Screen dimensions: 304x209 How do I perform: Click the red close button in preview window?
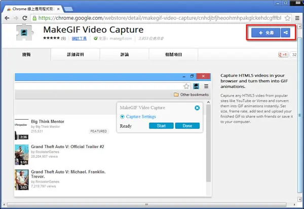click(x=203, y=76)
